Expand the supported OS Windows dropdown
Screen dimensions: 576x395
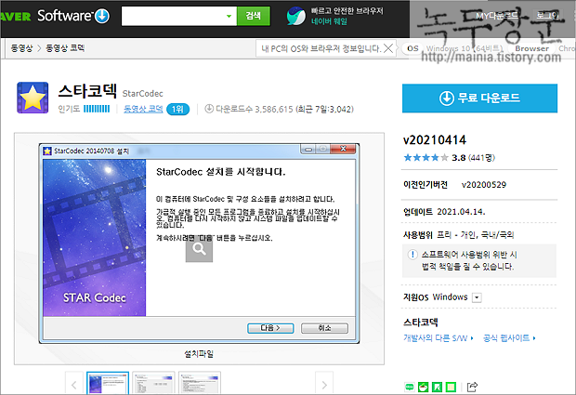coord(477,297)
